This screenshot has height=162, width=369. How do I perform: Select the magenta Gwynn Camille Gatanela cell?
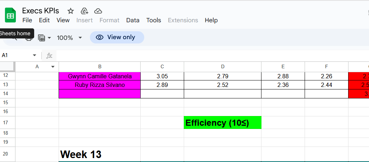pos(100,76)
